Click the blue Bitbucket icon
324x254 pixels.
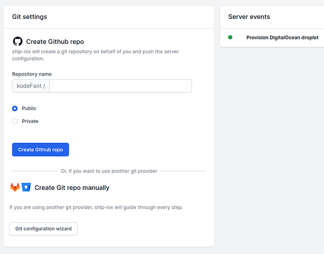click(x=26, y=187)
